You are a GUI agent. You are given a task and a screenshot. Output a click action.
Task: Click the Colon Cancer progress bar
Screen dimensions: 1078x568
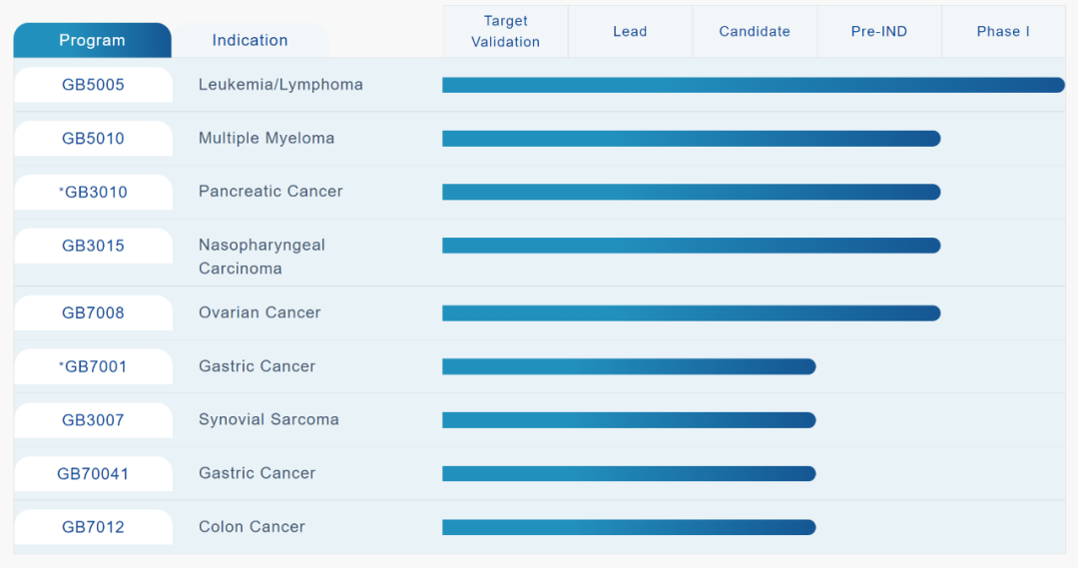point(629,527)
